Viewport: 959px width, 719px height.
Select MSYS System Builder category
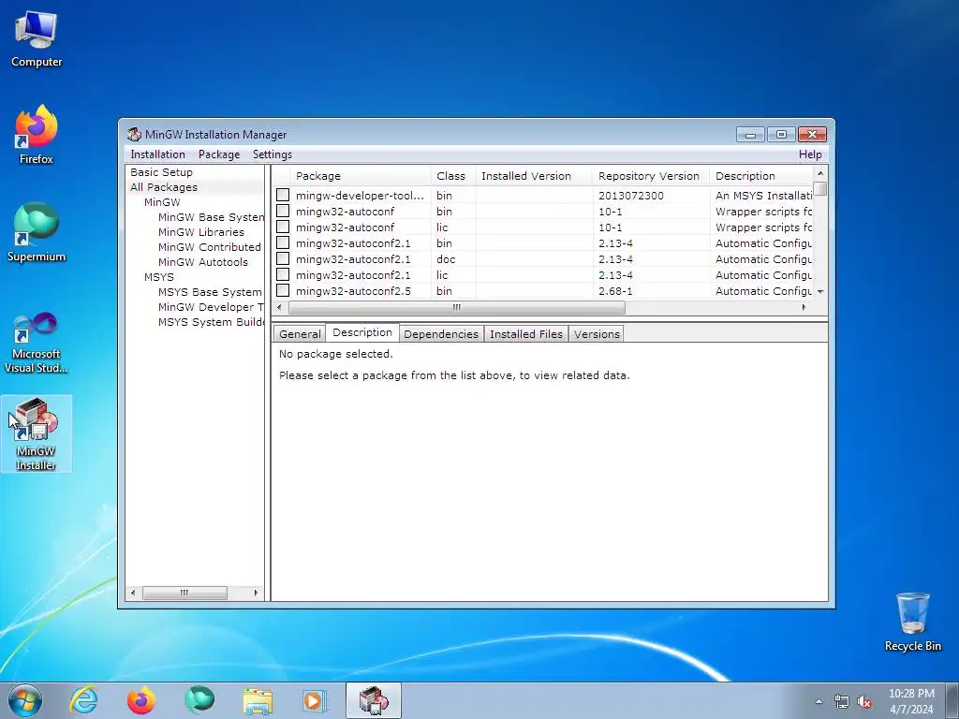click(211, 322)
